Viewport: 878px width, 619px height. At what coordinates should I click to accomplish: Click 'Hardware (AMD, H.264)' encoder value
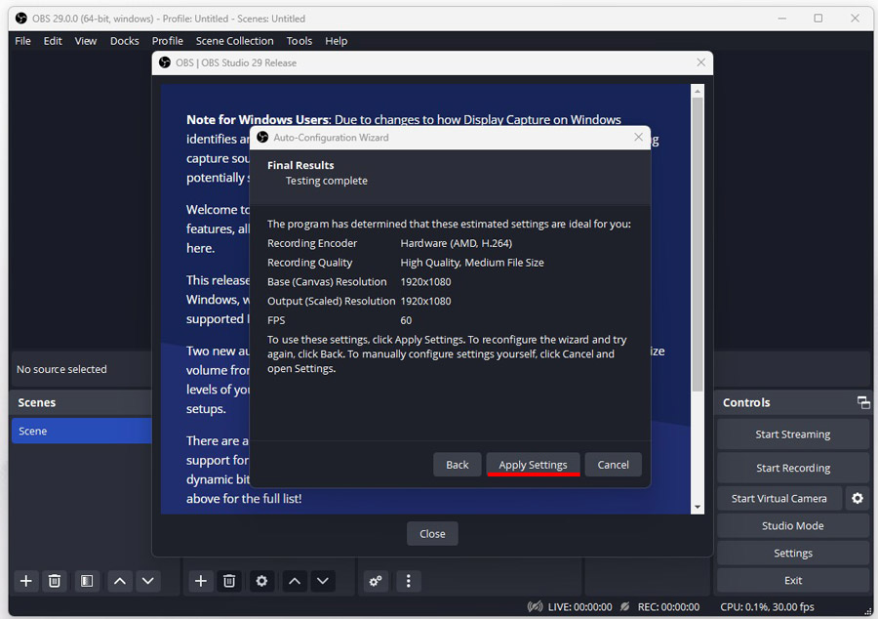(456, 243)
